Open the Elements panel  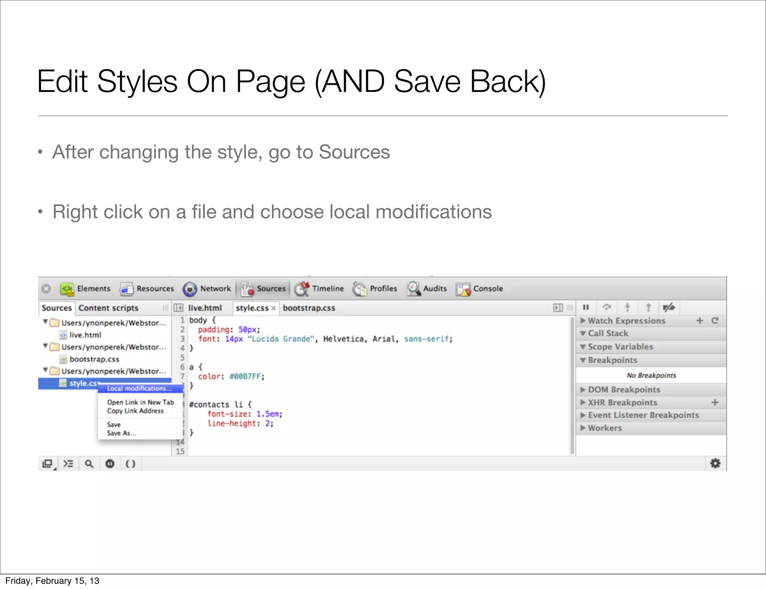click(85, 289)
